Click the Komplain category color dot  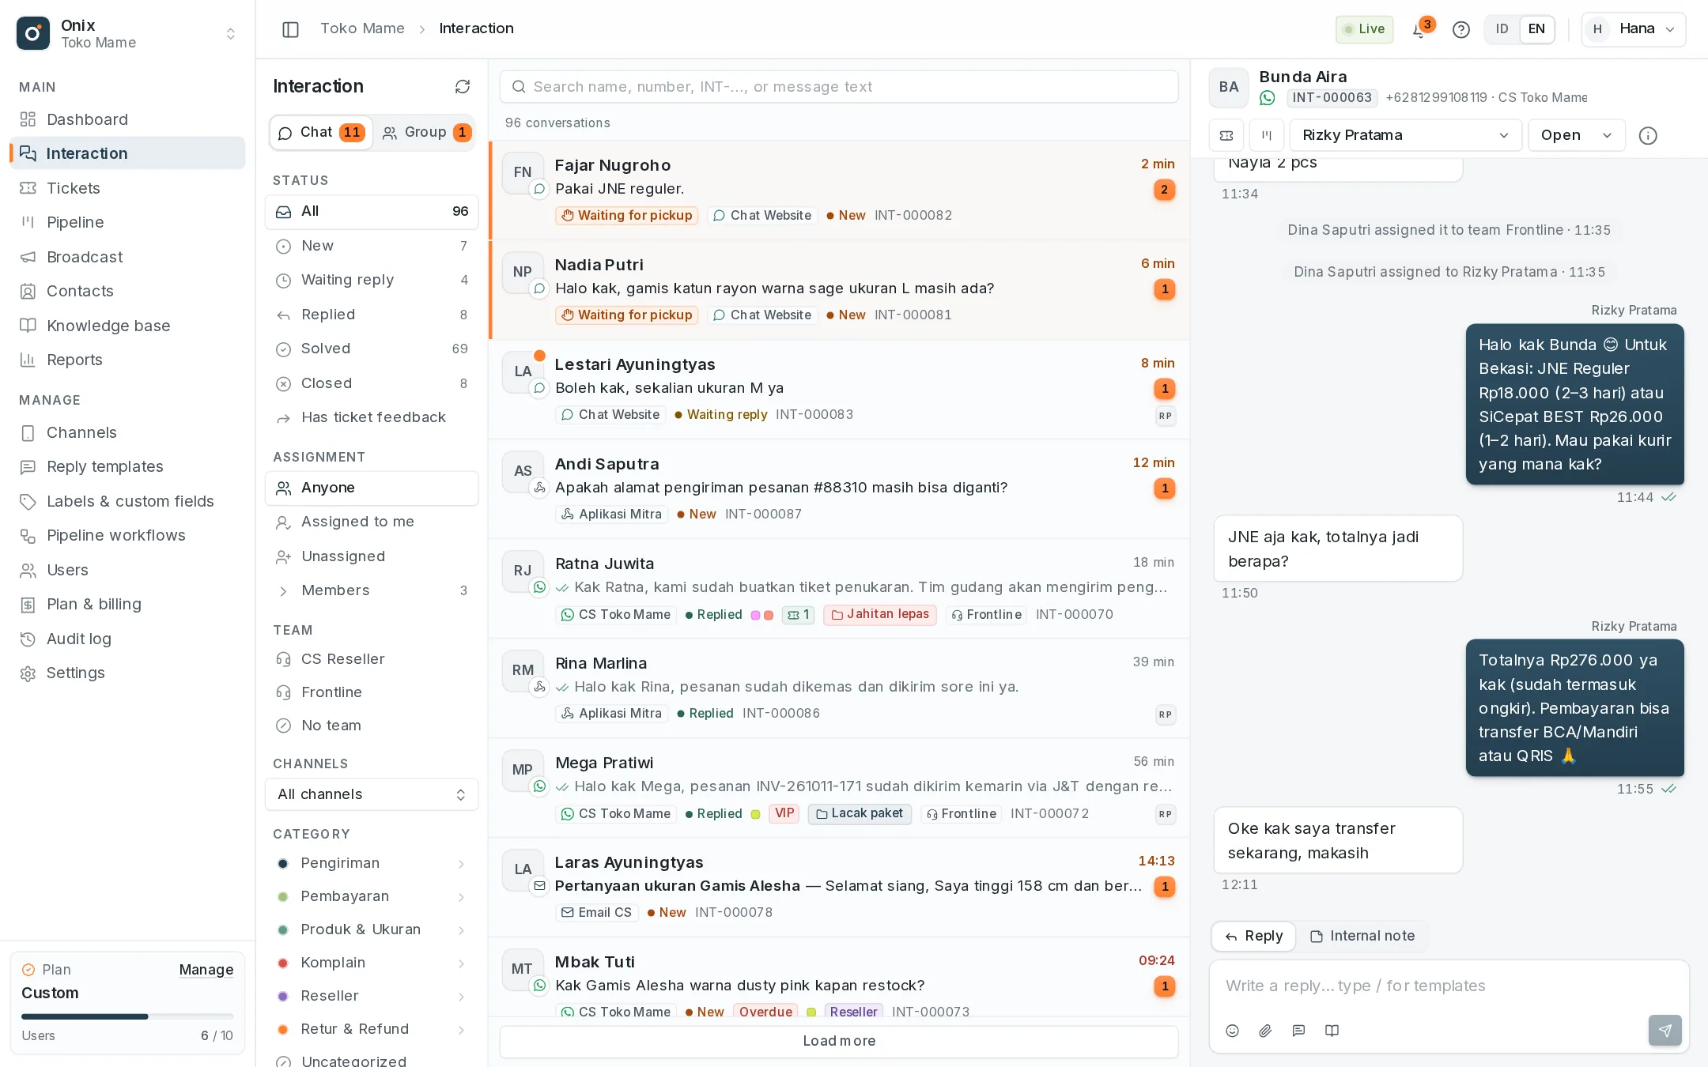point(283,963)
